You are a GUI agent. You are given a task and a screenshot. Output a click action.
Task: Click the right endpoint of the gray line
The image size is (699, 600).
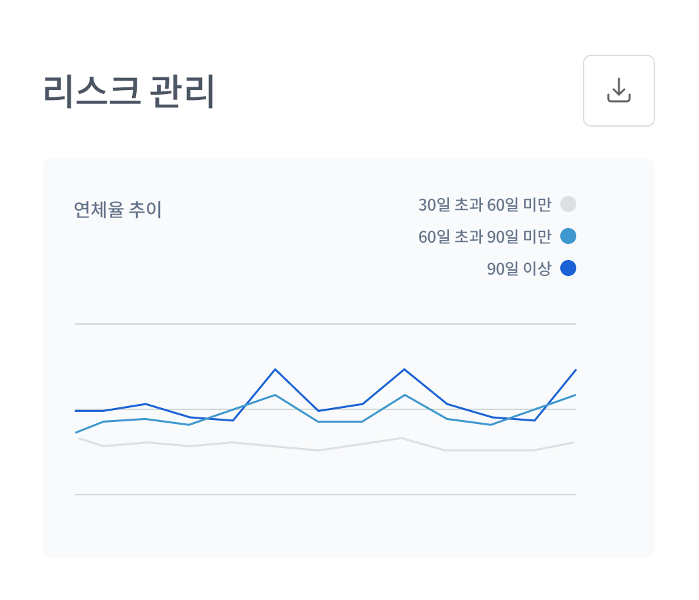(x=574, y=442)
